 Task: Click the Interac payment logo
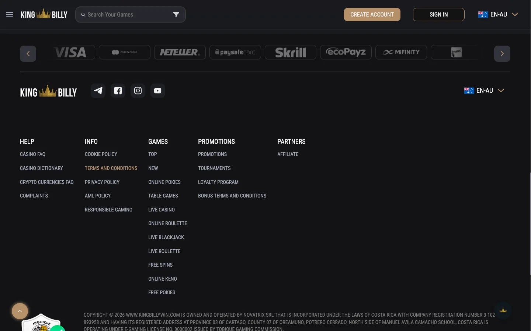[x=457, y=52]
